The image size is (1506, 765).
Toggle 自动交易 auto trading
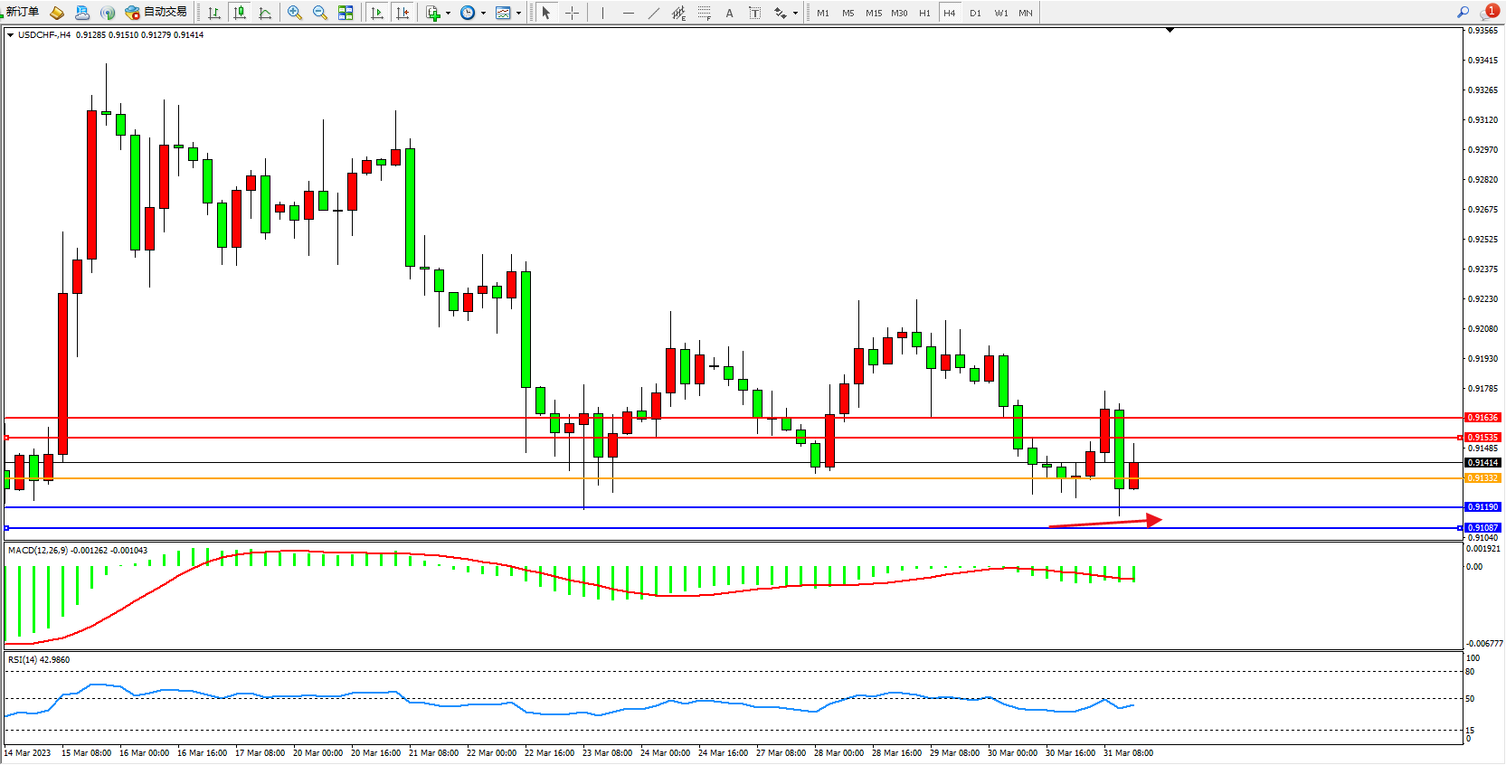tap(156, 13)
